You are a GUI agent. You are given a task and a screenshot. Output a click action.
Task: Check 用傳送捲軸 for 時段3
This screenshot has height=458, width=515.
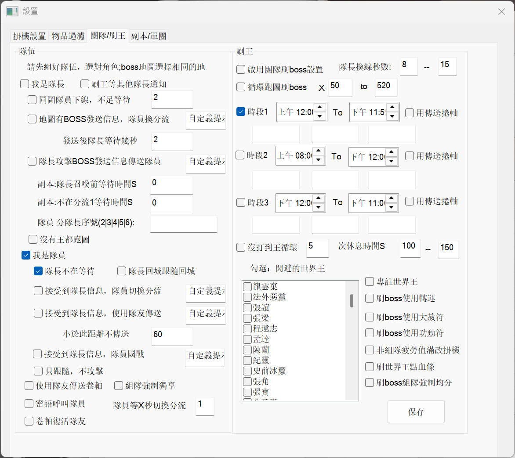click(409, 201)
